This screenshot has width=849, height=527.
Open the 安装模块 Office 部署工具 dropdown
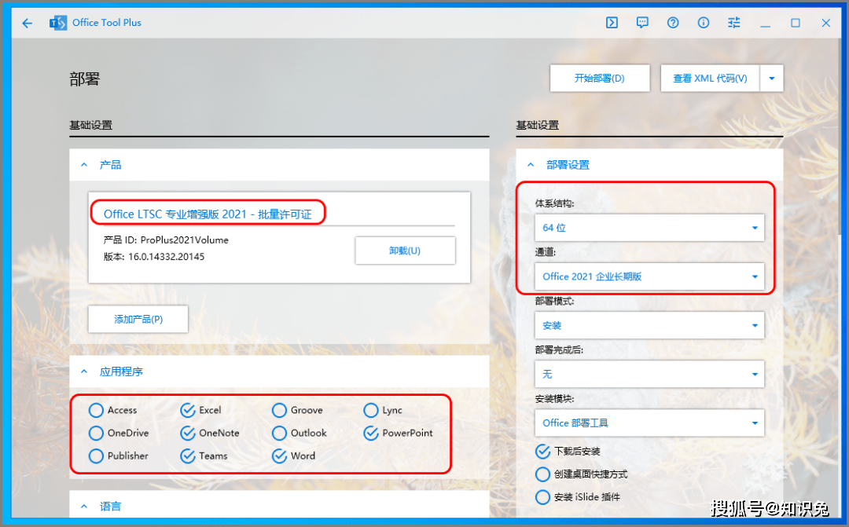(649, 423)
